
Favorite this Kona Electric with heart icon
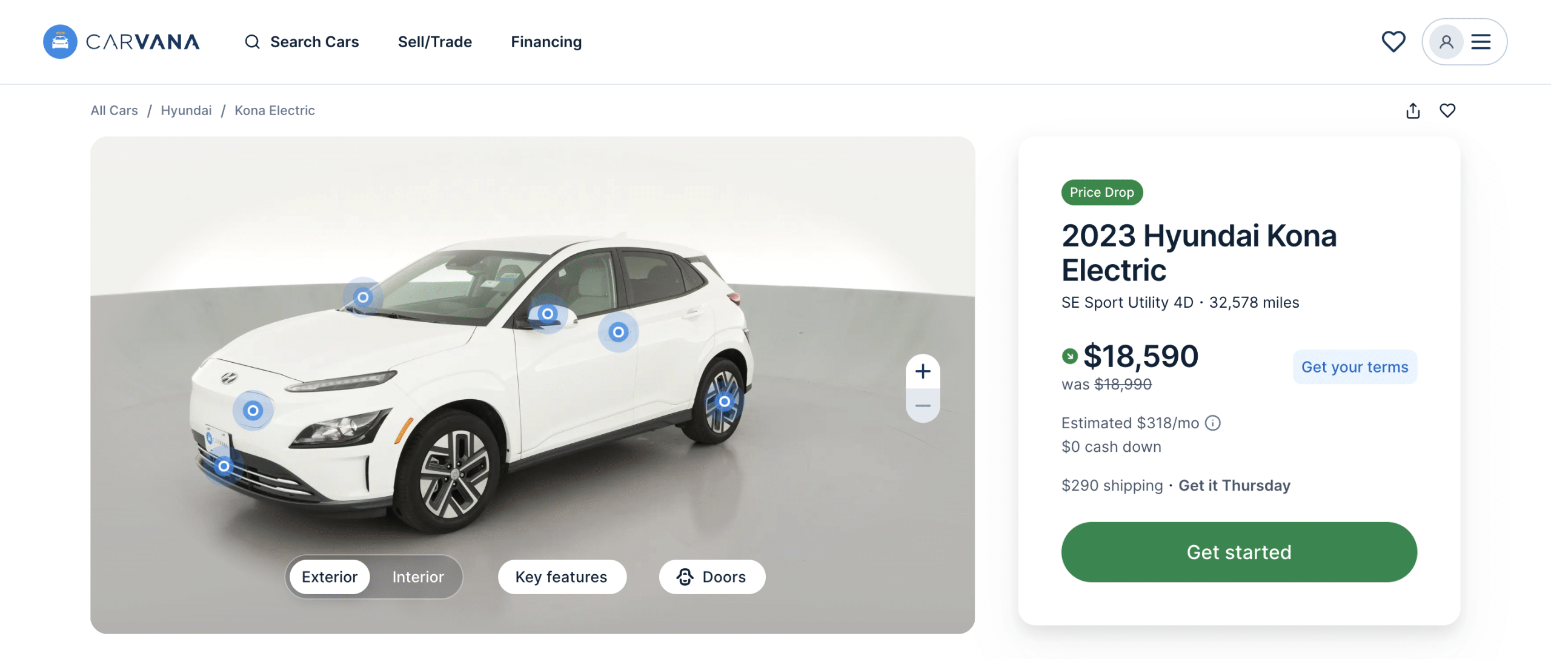(1447, 111)
